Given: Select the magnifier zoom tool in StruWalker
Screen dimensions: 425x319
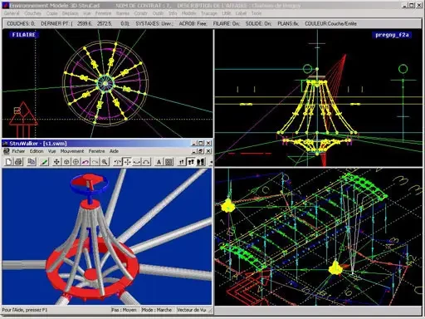Looking at the screenshot, I should pyautogui.click(x=105, y=162).
